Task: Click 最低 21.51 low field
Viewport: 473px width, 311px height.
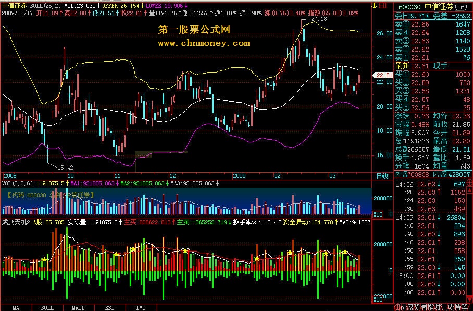Action: (x=452, y=149)
